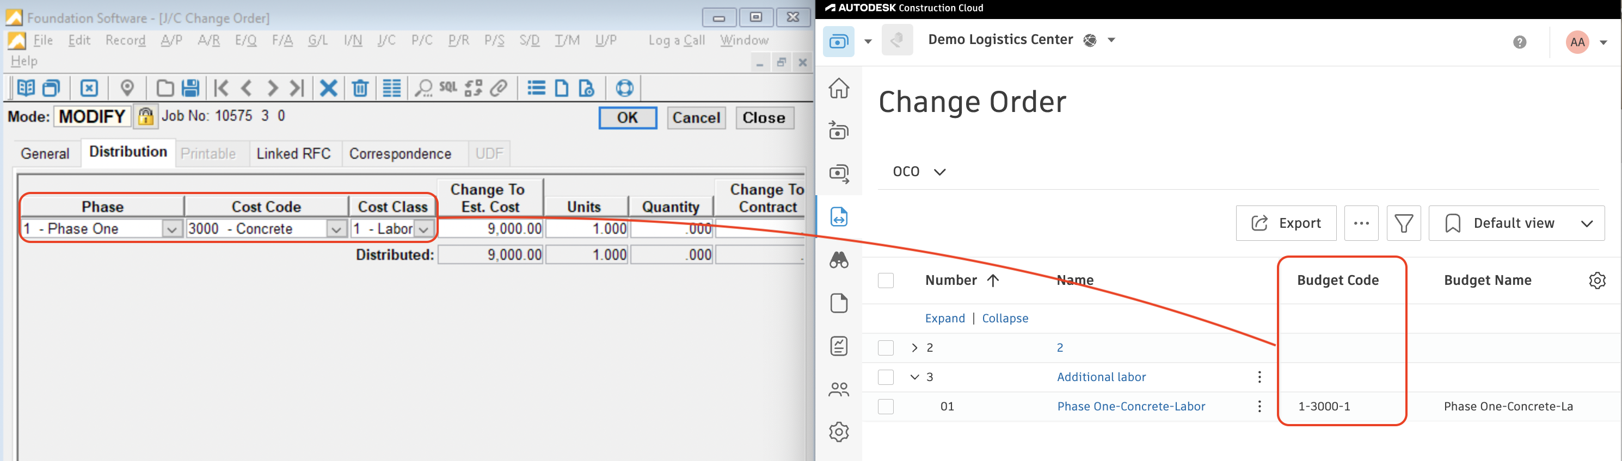This screenshot has width=1622, height=461.
Task: Go to the previous record
Action: 246,88
